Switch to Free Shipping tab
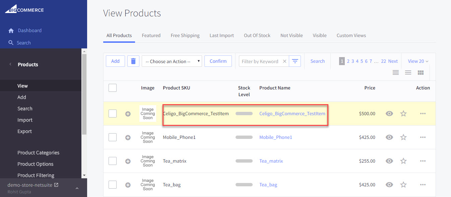 point(185,35)
